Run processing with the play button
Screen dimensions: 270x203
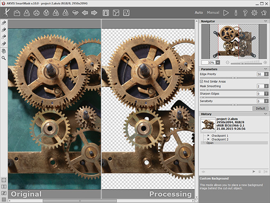pos(226,13)
